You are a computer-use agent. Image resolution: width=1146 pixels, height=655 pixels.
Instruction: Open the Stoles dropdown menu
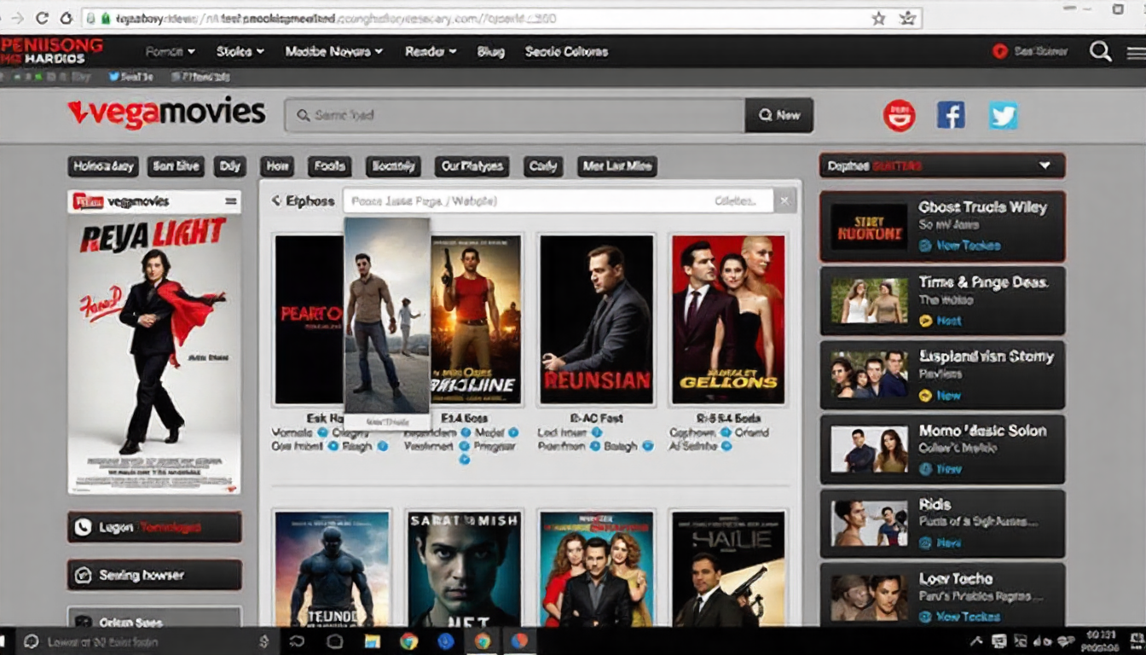coord(239,52)
